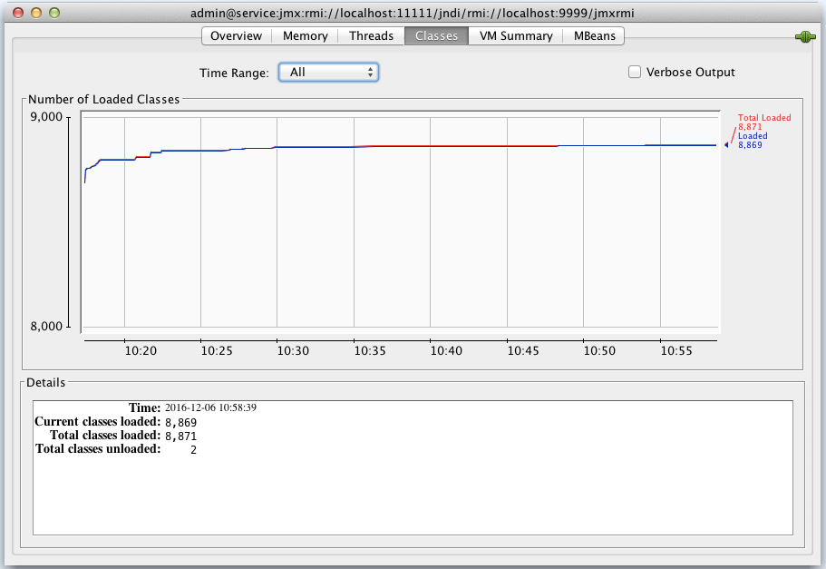
Task: Select the Classes tab
Action: click(436, 36)
